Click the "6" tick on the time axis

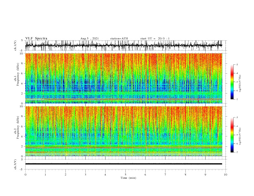pos(145,175)
